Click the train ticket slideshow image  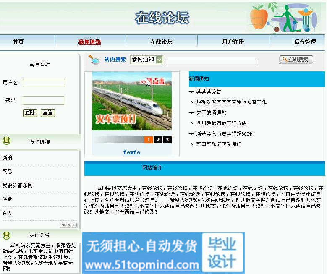point(132,101)
